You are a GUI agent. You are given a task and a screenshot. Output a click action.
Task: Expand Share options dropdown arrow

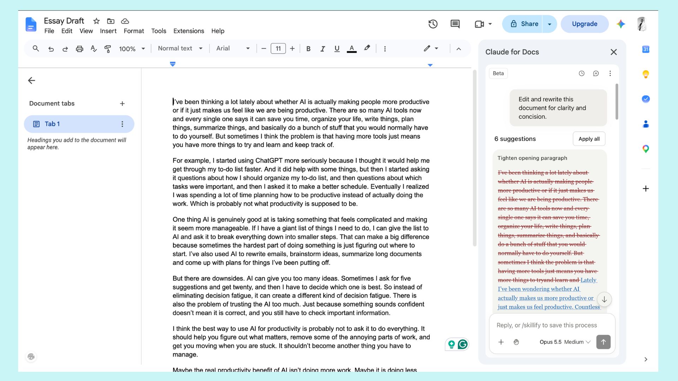pyautogui.click(x=549, y=24)
